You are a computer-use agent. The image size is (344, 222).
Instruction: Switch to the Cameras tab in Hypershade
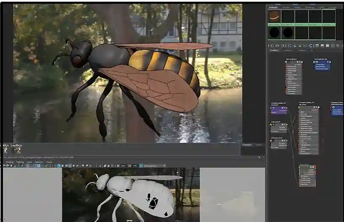pyautogui.click(x=332, y=8)
